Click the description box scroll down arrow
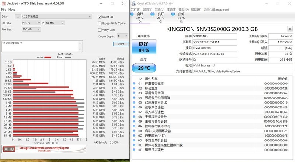The width and height of the screenshot is (295, 162). (80, 50)
